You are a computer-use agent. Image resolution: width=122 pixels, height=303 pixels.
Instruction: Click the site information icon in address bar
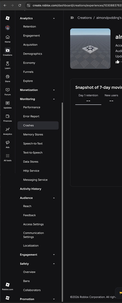(x=29, y=5)
